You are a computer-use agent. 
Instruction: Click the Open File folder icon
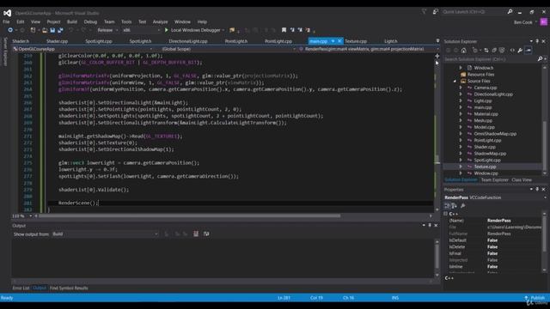45,31
